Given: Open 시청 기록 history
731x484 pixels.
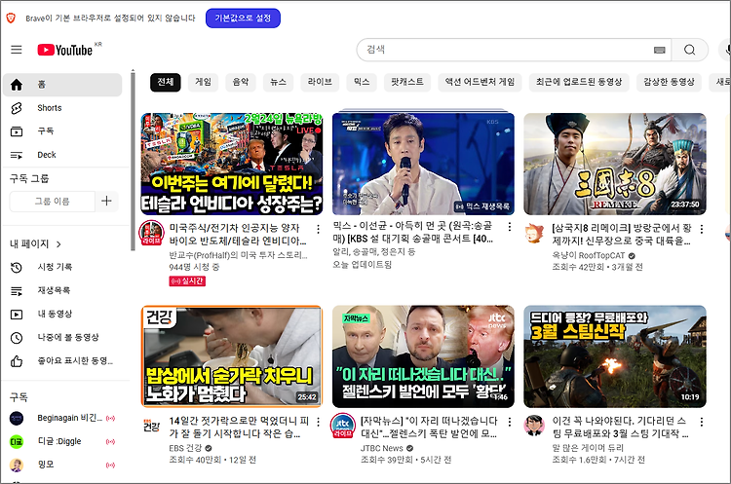Looking at the screenshot, I should coord(62,267).
